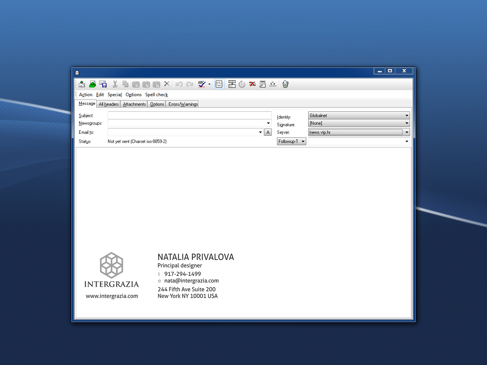Click the Undo arrow icon

179,84
